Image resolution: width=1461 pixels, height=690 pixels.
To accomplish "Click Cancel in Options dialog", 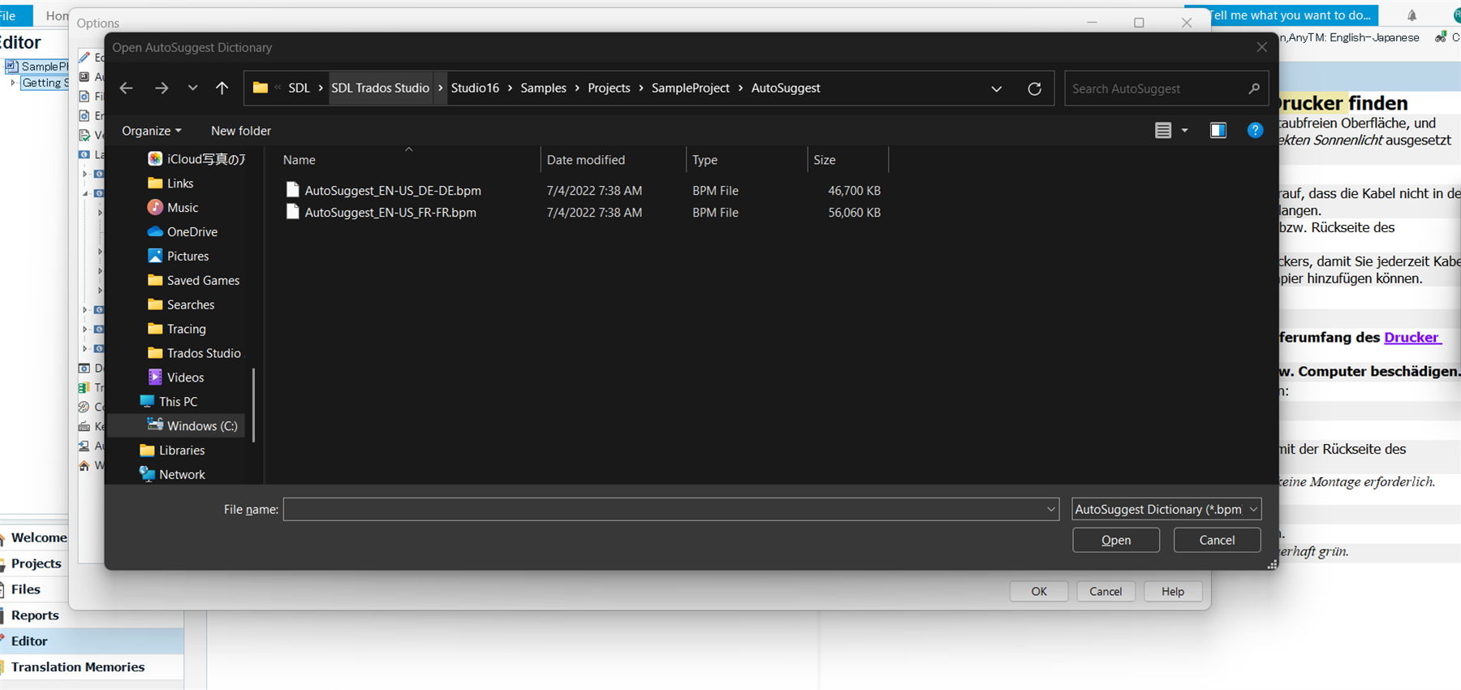I will point(1105,592).
